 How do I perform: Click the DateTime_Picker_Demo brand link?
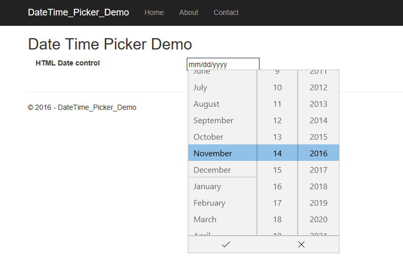click(78, 12)
